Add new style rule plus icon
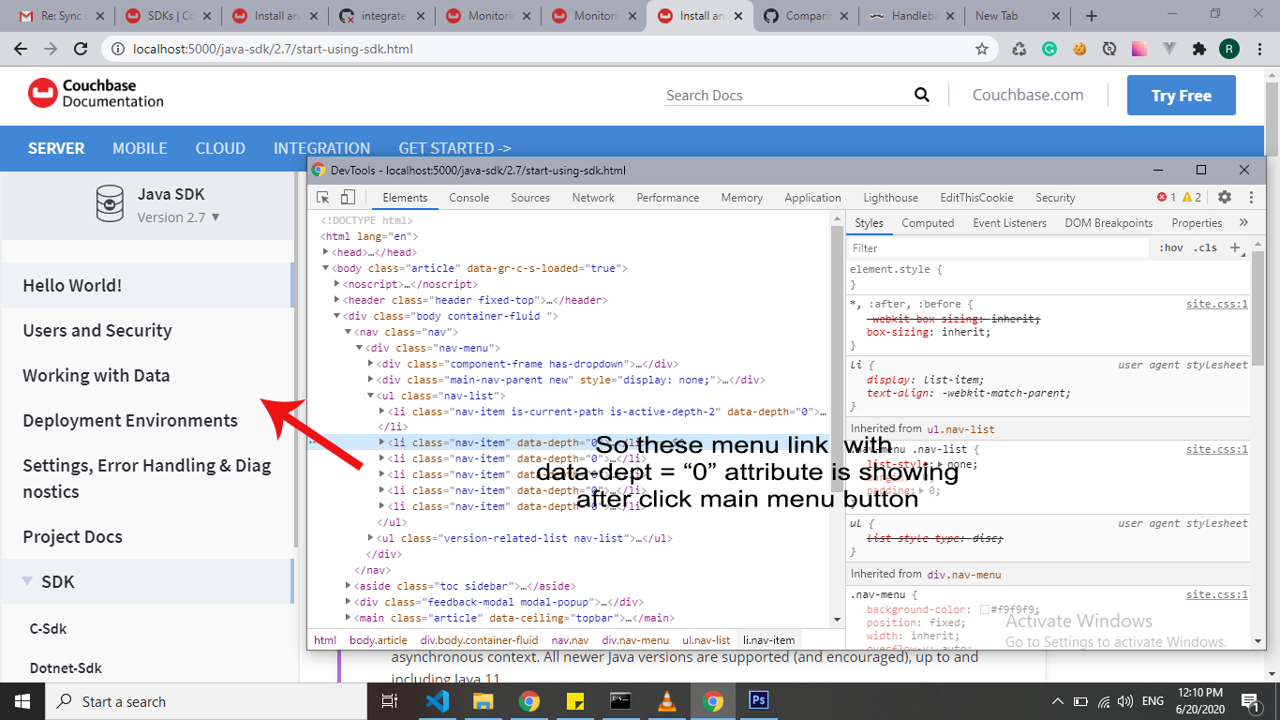This screenshot has width=1280, height=720. click(1235, 247)
